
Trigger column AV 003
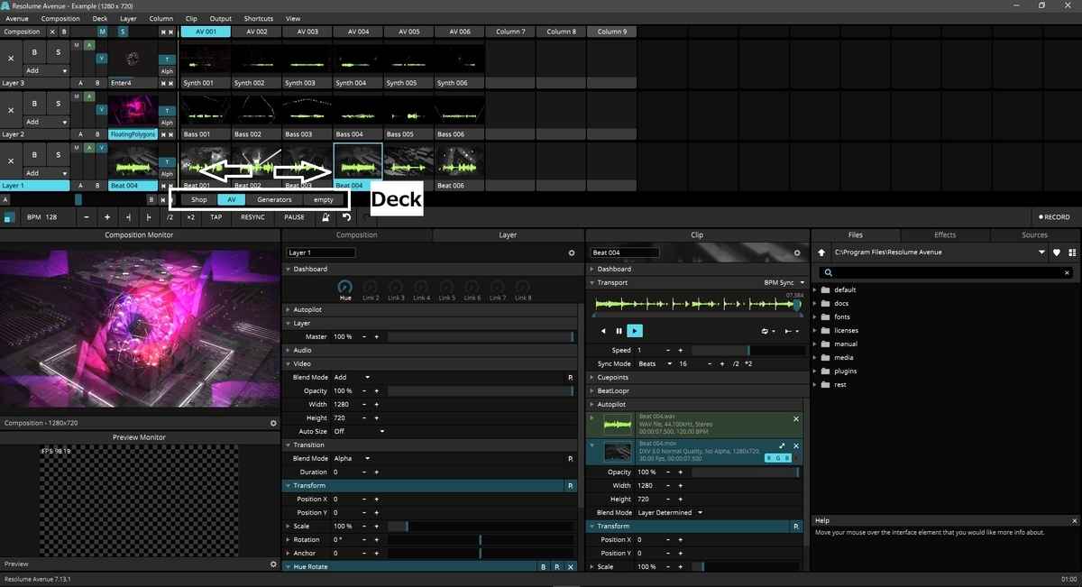coord(307,32)
